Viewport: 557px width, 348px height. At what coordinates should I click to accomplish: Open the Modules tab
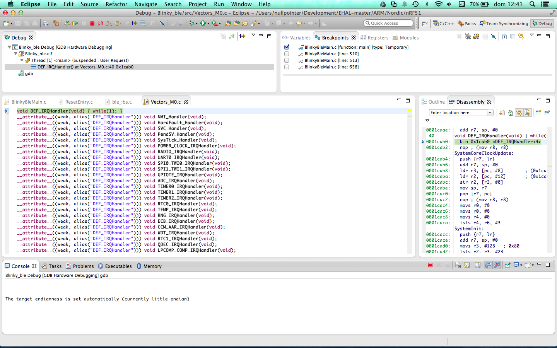[405, 38]
